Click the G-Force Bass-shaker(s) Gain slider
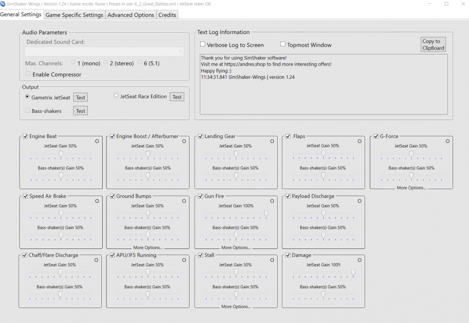Image resolution: width=469 pixels, height=323 pixels. pos(411,176)
